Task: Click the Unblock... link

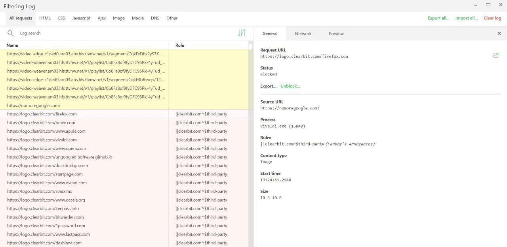Action: click(290, 86)
